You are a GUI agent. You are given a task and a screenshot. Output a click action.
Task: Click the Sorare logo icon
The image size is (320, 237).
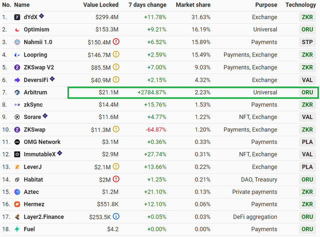[x=17, y=117]
